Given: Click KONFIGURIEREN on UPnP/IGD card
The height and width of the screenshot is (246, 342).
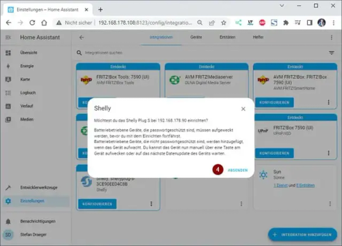Looking at the screenshot, I should click(x=274, y=153).
